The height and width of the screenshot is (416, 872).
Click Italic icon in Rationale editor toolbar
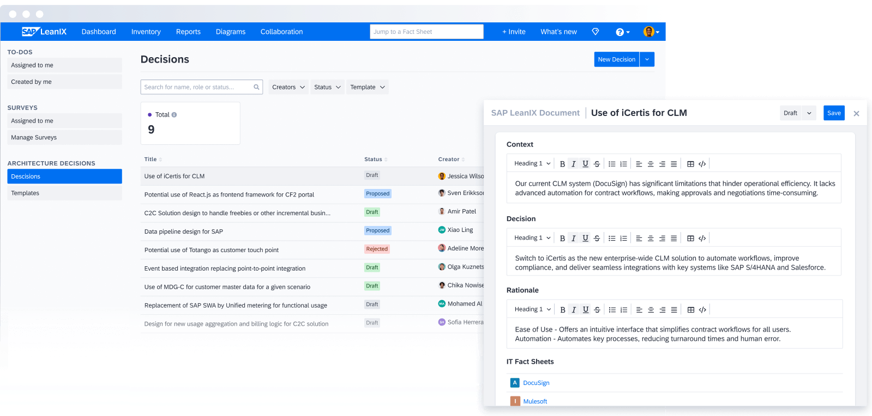point(574,310)
